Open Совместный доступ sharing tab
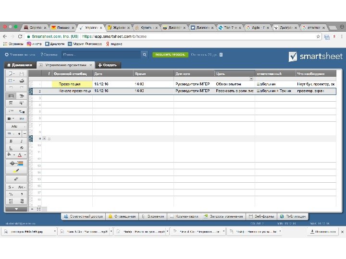Viewport: 346px width, 259px height. (x=83, y=216)
